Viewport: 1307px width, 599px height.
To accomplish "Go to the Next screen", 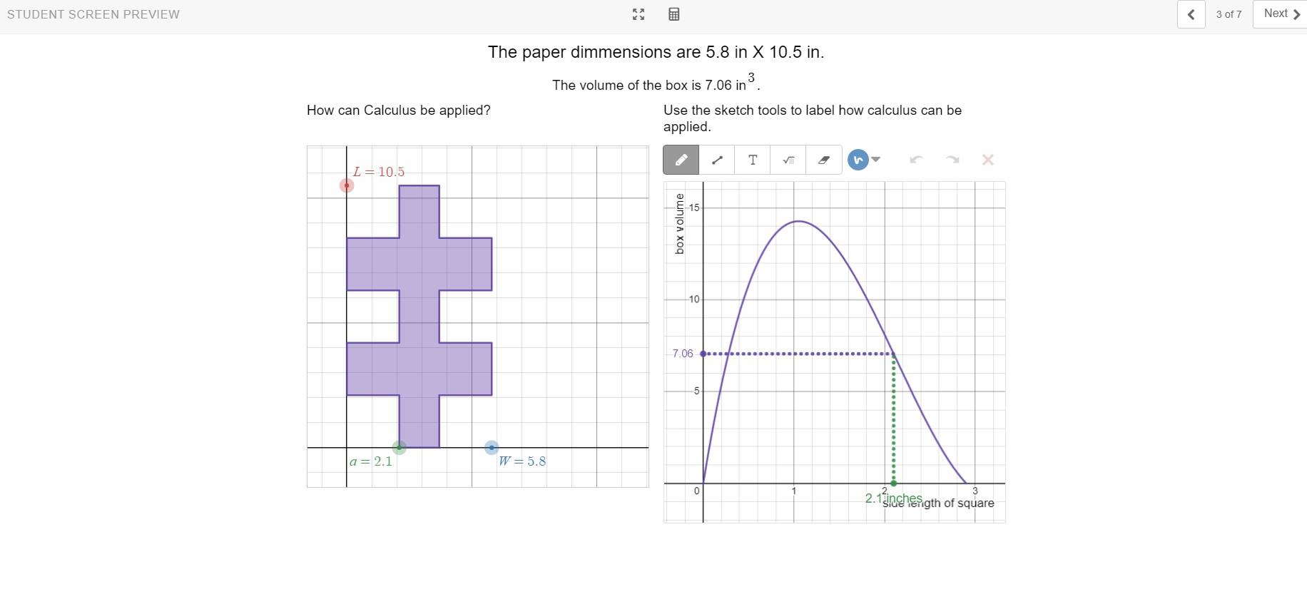I will point(1281,14).
